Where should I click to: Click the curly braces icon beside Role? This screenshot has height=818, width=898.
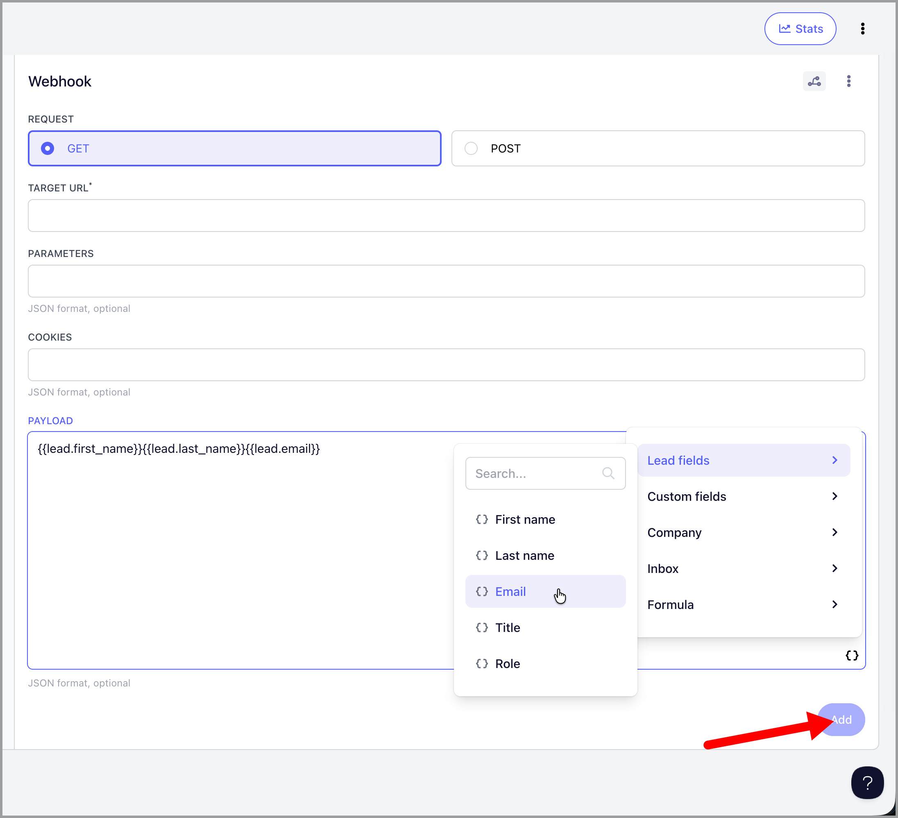point(482,664)
